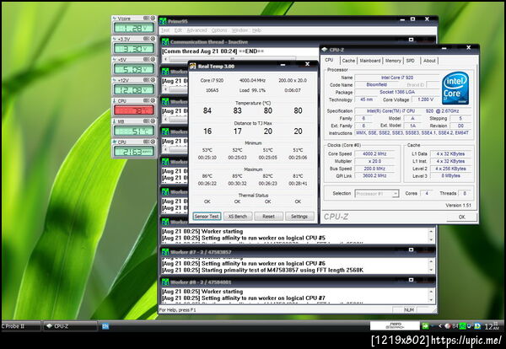Click the Sensor Test button in Real Temp
Viewport: 506px width, 349px height.
[207, 217]
